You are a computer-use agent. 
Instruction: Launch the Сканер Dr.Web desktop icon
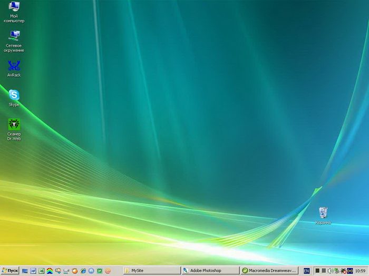(x=14, y=125)
